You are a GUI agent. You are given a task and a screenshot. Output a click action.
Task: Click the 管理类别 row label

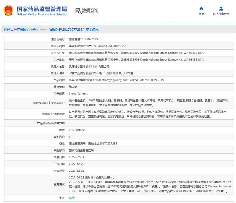[x=59, y=87]
